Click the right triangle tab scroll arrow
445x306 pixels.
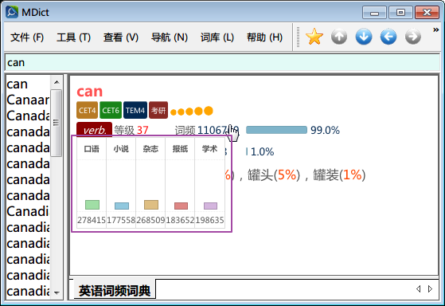coord(430,289)
